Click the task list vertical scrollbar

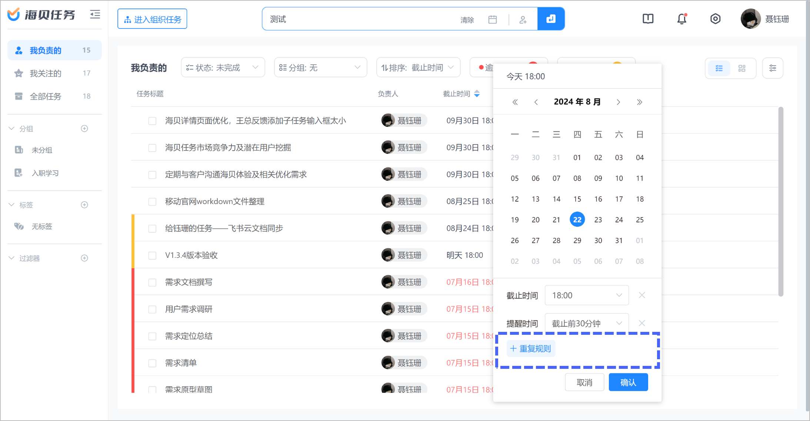781,202
